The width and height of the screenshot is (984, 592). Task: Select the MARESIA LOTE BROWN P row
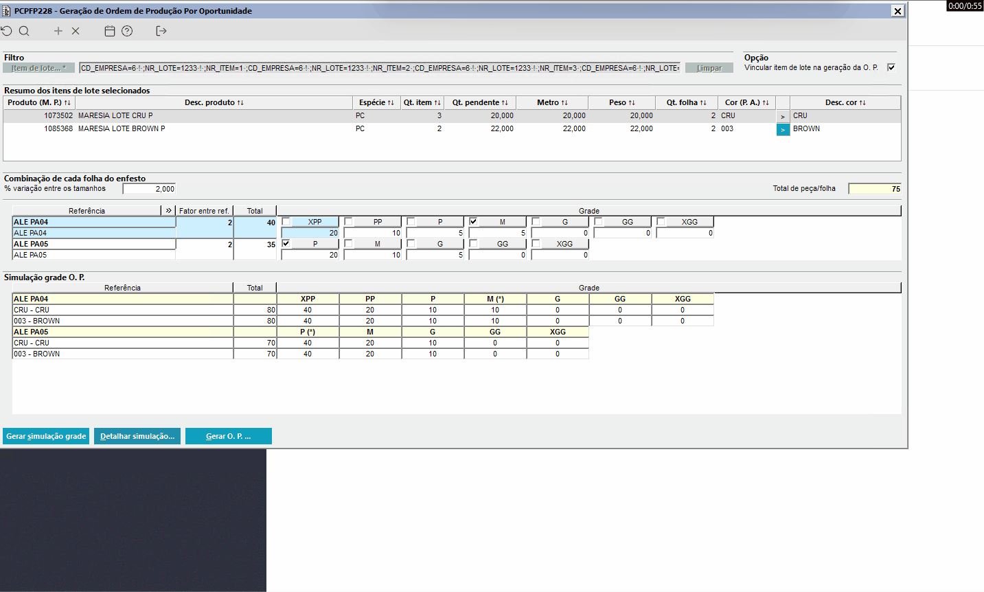pyautogui.click(x=452, y=129)
